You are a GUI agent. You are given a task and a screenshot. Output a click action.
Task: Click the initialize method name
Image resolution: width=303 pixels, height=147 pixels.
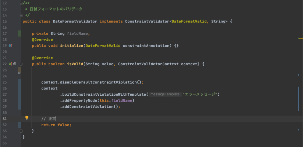(71, 46)
